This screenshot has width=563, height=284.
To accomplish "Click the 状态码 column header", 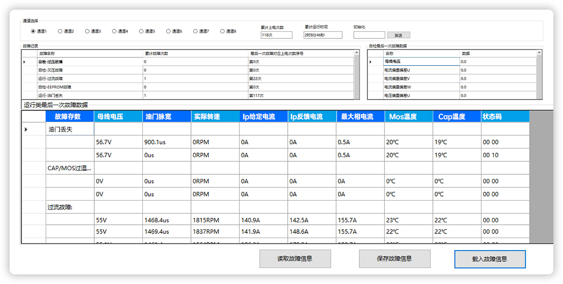I will coord(505,117).
